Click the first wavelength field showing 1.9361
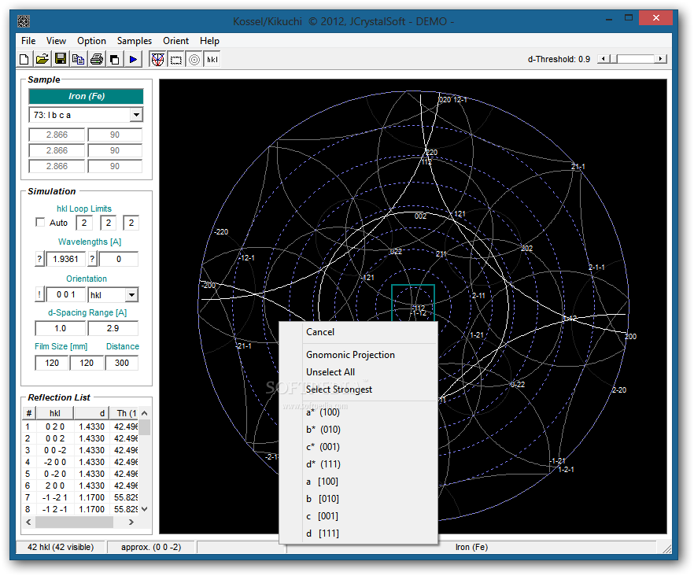 [65, 259]
